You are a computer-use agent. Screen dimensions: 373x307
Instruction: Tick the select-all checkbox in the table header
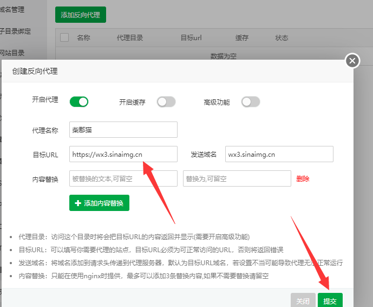click(x=64, y=37)
